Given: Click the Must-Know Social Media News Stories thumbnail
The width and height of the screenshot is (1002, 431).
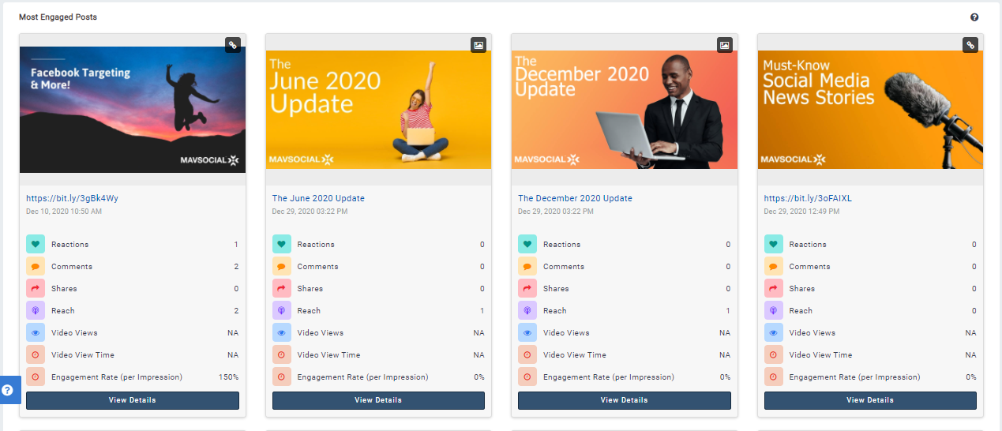Looking at the screenshot, I should point(870,108).
